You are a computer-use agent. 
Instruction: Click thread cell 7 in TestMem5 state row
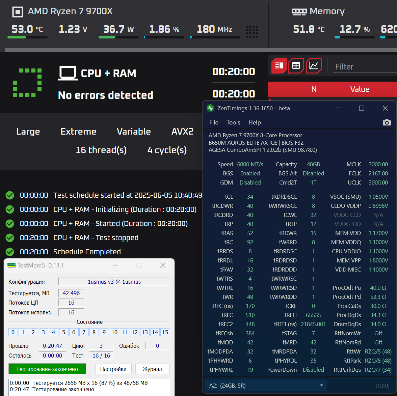click(x=84, y=332)
